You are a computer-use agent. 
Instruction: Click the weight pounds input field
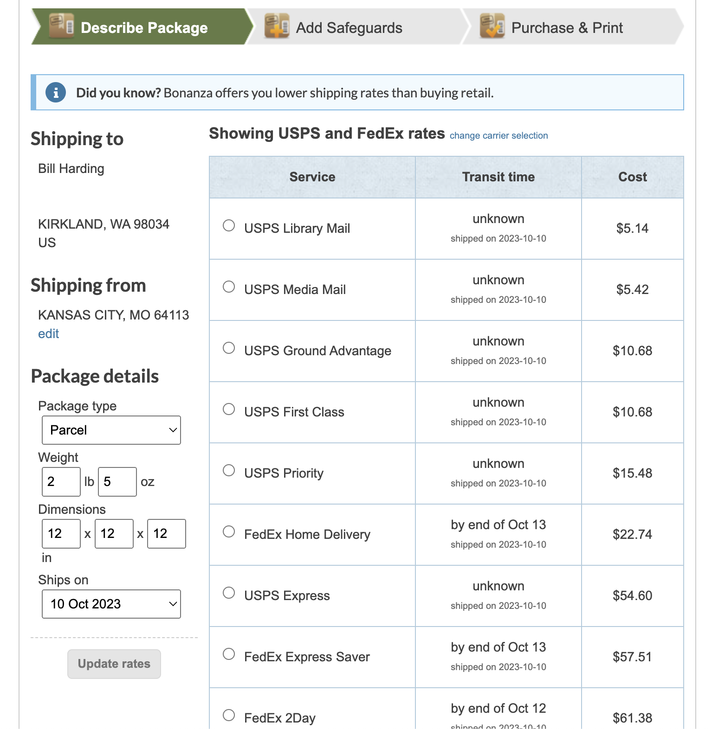61,481
